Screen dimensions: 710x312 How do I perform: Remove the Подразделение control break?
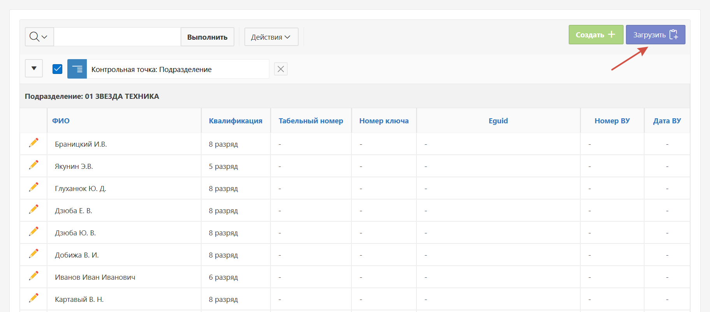(281, 69)
